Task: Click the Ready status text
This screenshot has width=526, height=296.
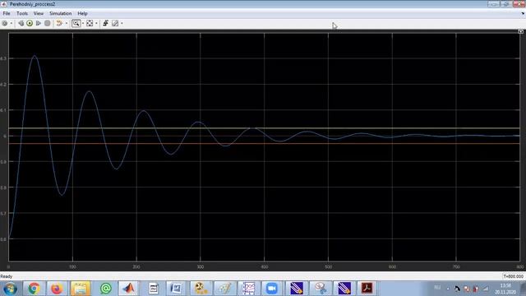Action: click(x=7, y=276)
